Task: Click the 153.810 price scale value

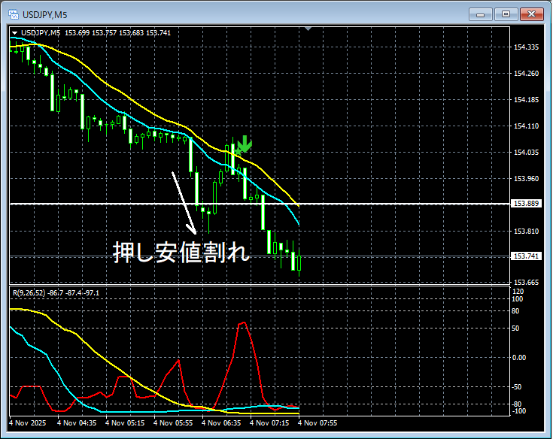Action: point(526,232)
